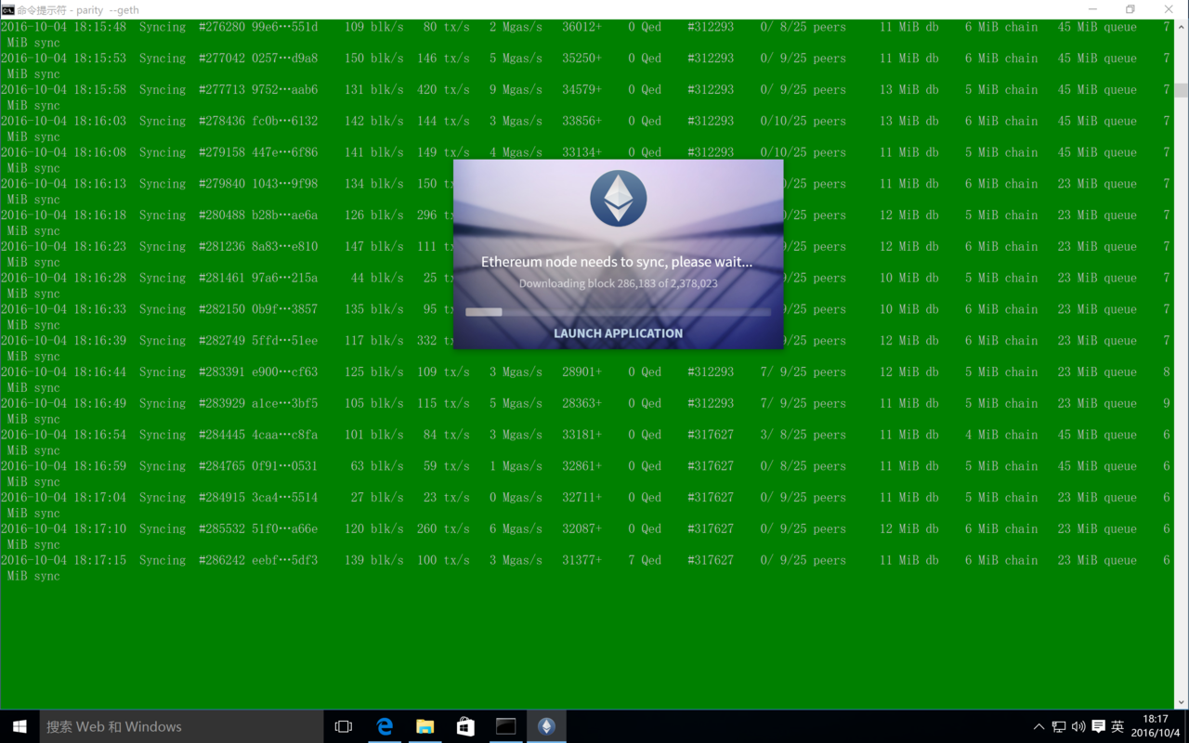Click the "搜索 Web 和 Windows" search box
The width and height of the screenshot is (1189, 743).
181,726
